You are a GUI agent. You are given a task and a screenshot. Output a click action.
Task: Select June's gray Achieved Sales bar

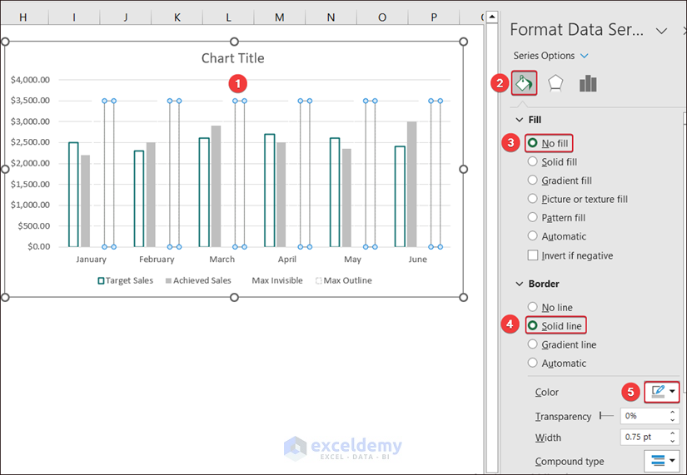point(412,185)
